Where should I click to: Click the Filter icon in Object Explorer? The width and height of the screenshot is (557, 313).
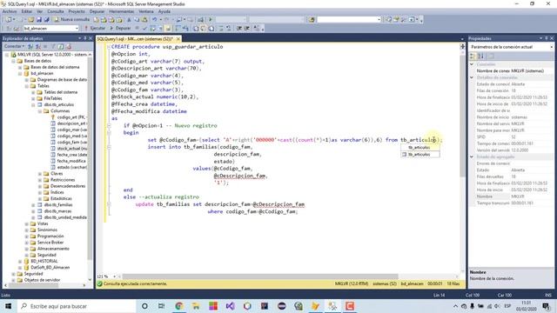pos(53,46)
